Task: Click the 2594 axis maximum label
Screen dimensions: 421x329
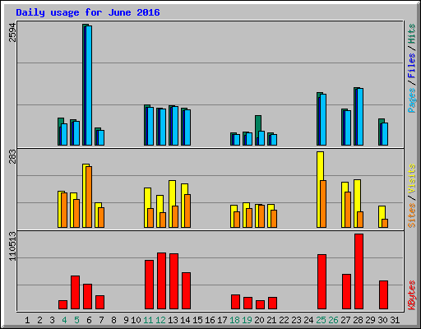Action: pos(12,33)
